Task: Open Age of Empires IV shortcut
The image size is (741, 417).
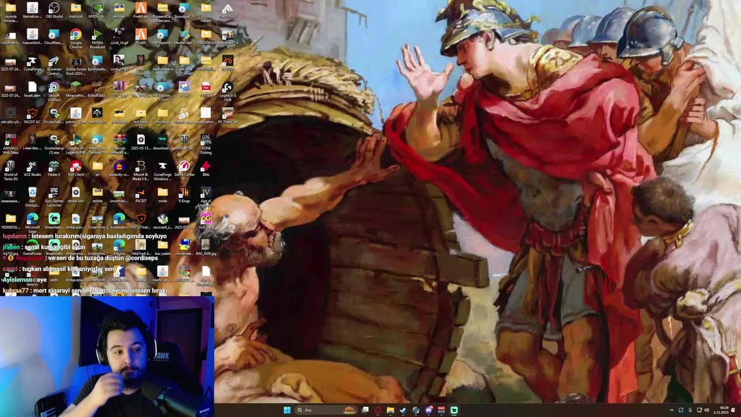Action: coord(206,197)
